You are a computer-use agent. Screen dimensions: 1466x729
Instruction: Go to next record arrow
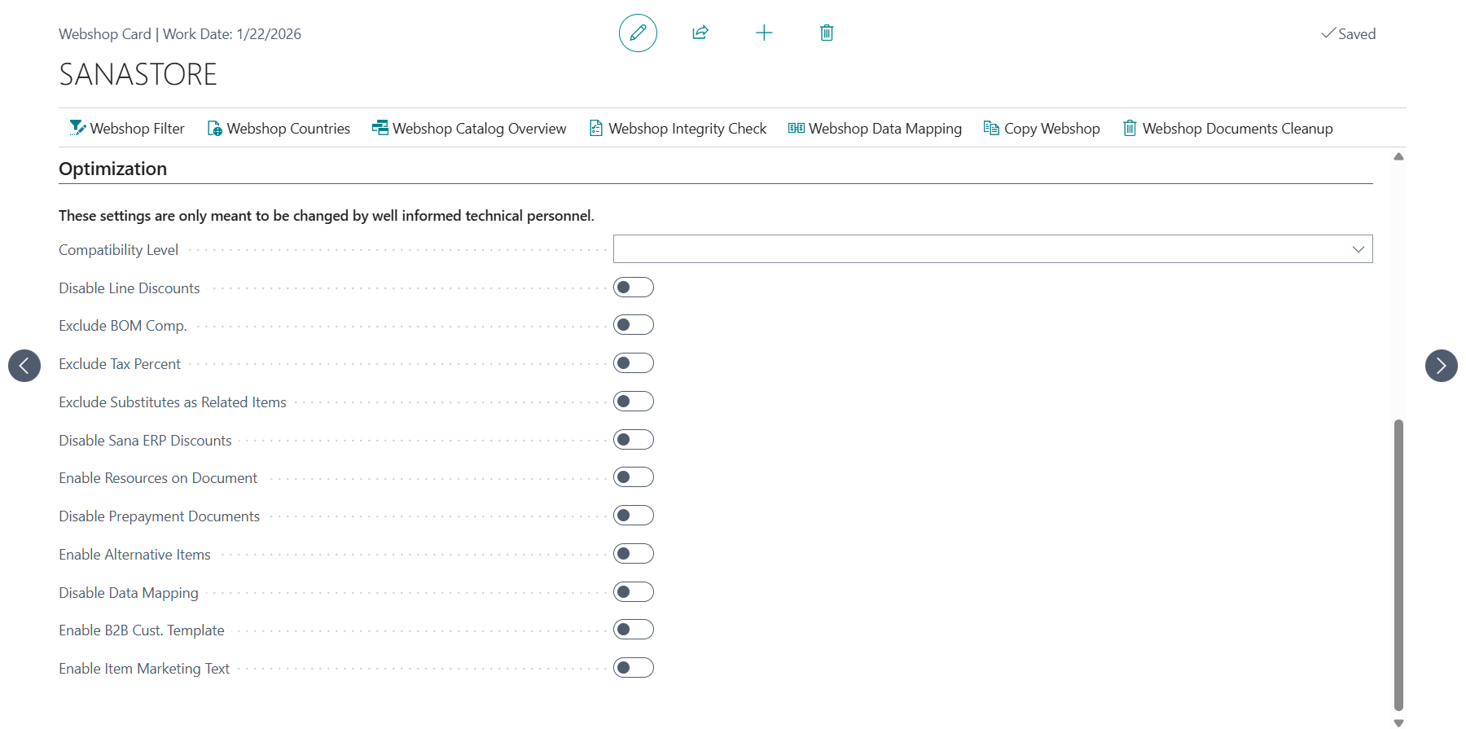coord(1442,366)
